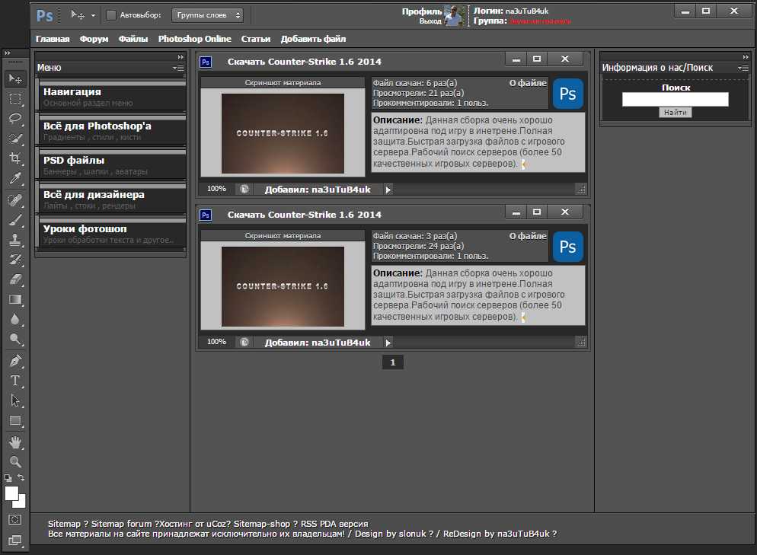Go to page 1 in pagination
Viewport: 757px width, 555px height.
[x=392, y=362]
